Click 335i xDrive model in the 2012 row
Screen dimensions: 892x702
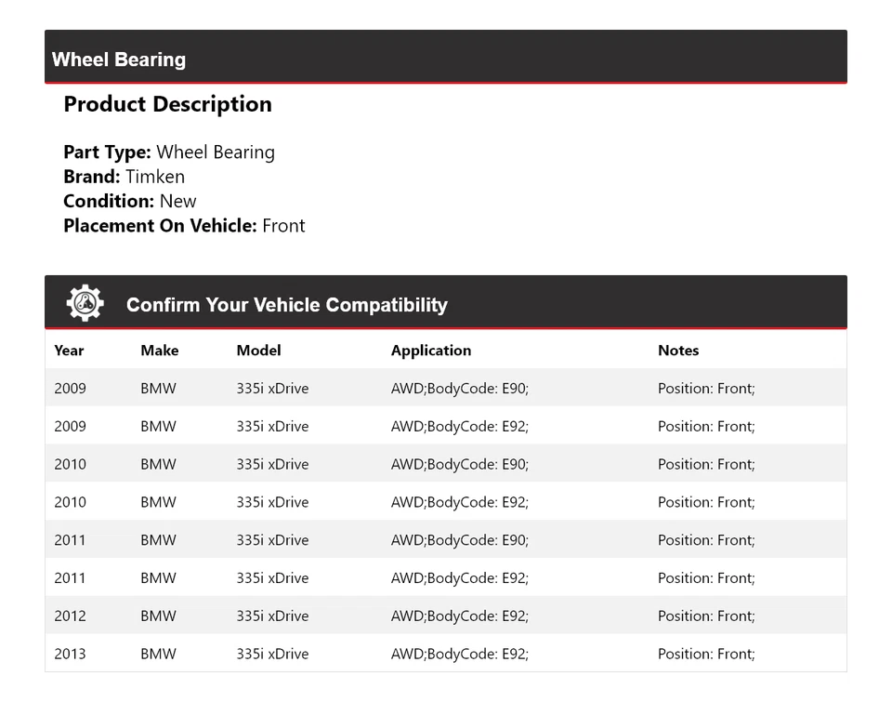click(x=272, y=616)
